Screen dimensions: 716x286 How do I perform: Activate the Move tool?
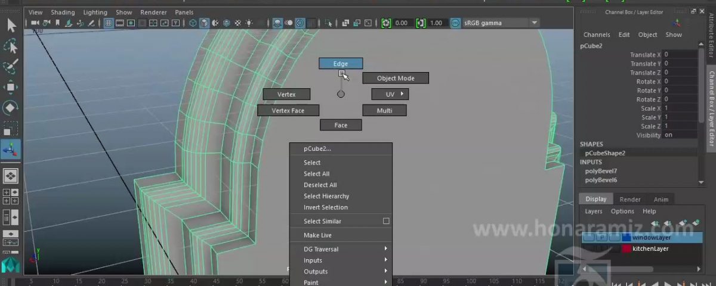pos(11,87)
